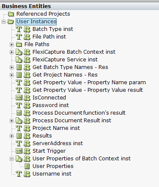Expand FlexiCapture Batch Context inst node
Screen dimensions: 159x187
coord(11,52)
